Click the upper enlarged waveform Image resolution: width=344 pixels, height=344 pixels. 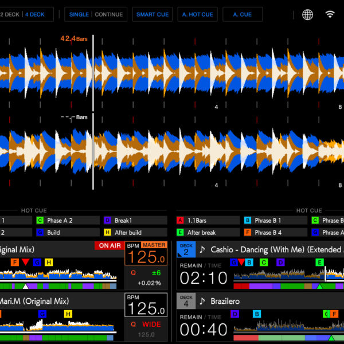[x=172, y=73]
